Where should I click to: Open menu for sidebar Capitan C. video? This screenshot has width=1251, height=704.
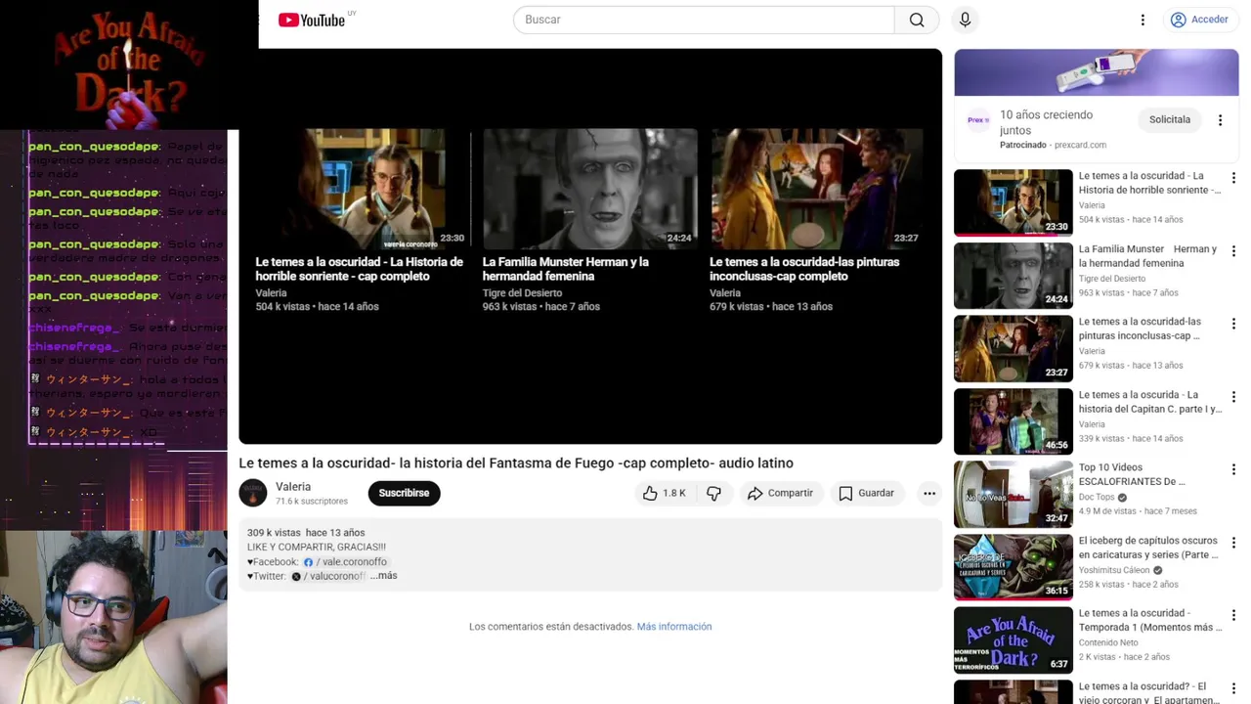(1233, 397)
